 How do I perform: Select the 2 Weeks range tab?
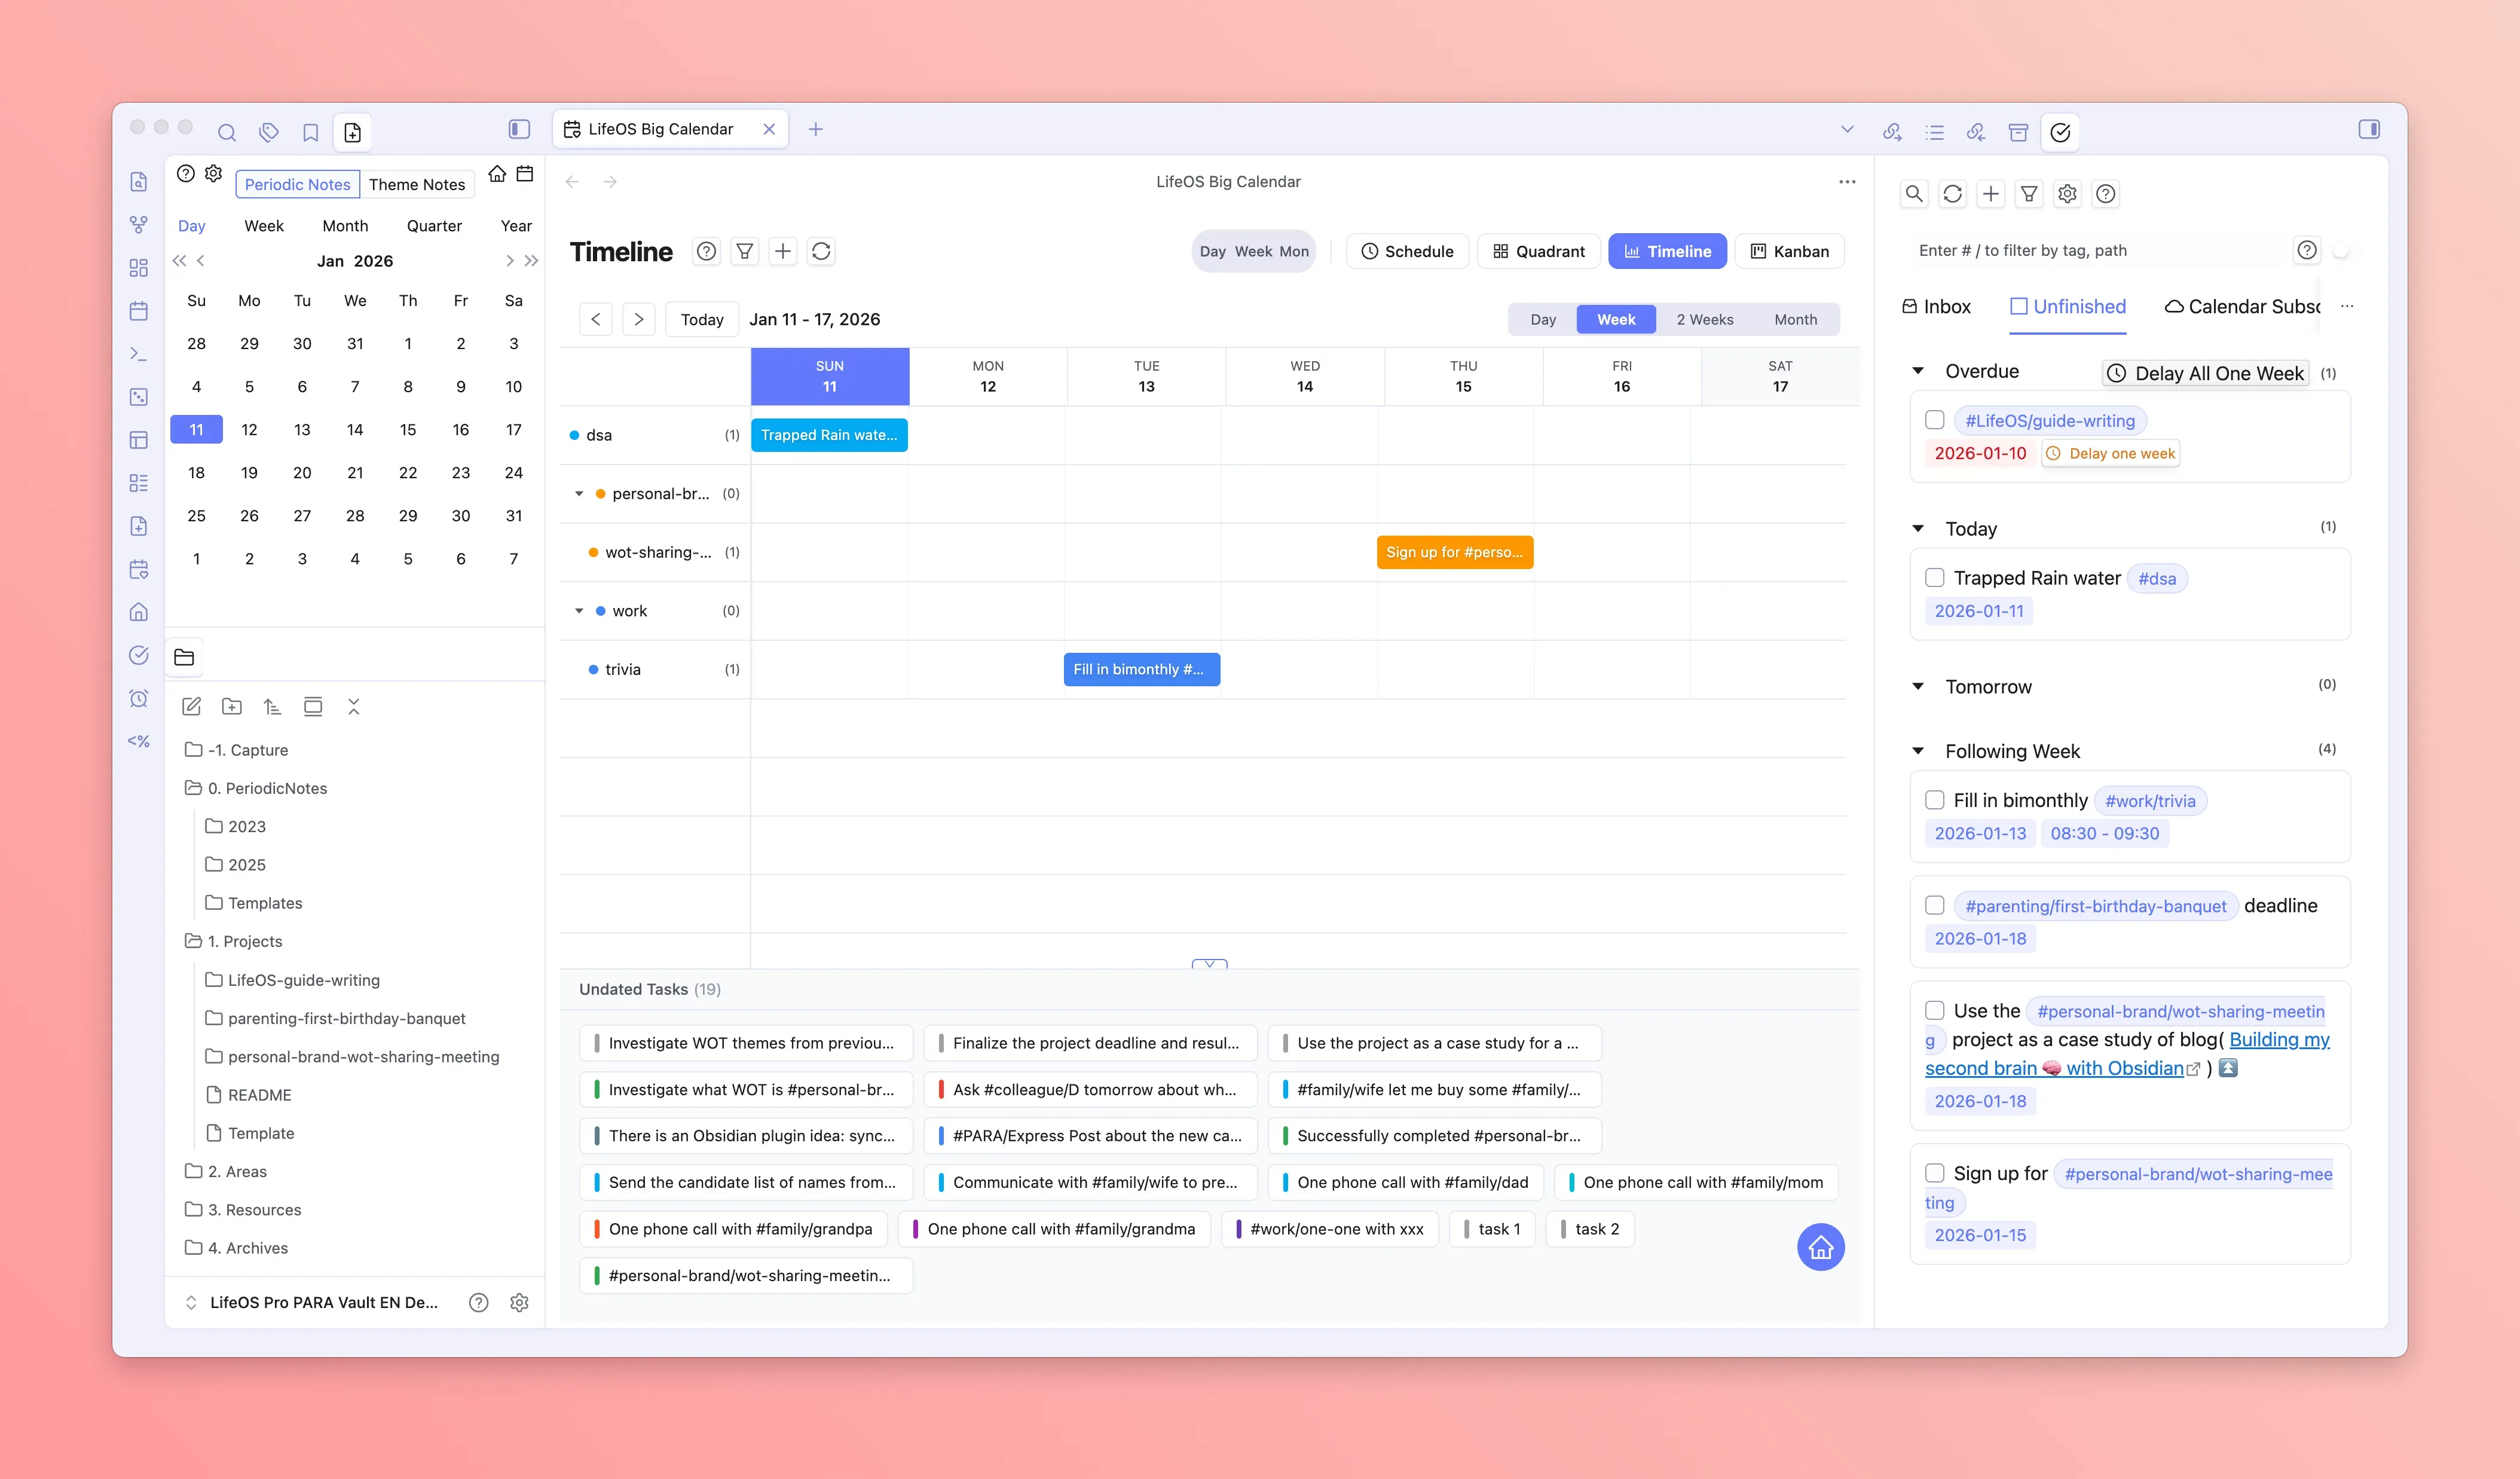coord(1704,320)
